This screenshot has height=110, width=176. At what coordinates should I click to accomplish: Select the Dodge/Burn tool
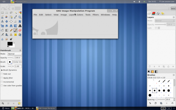pyautogui.click(x=11, y=39)
